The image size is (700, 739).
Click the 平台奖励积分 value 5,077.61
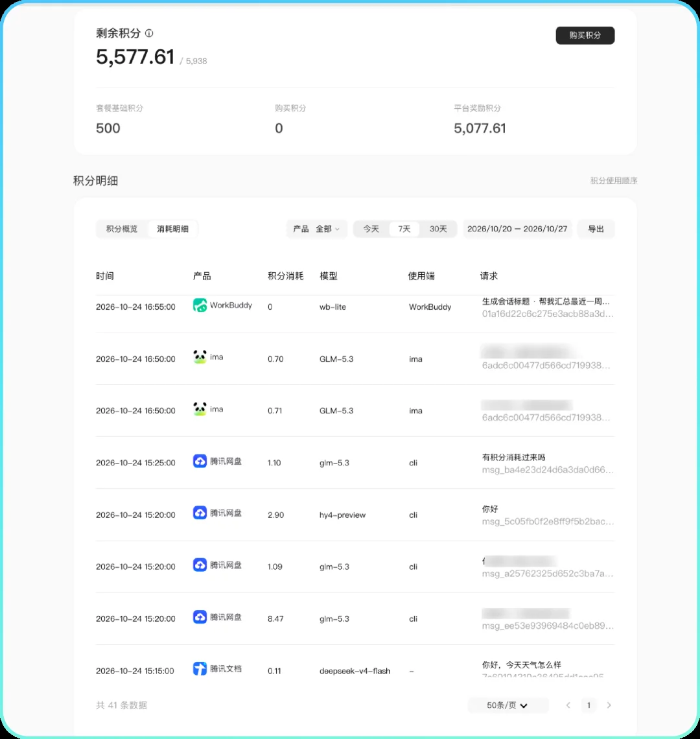pyautogui.click(x=480, y=128)
